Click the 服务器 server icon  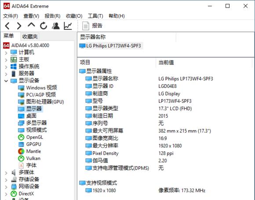pyautogui.click(x=14, y=74)
